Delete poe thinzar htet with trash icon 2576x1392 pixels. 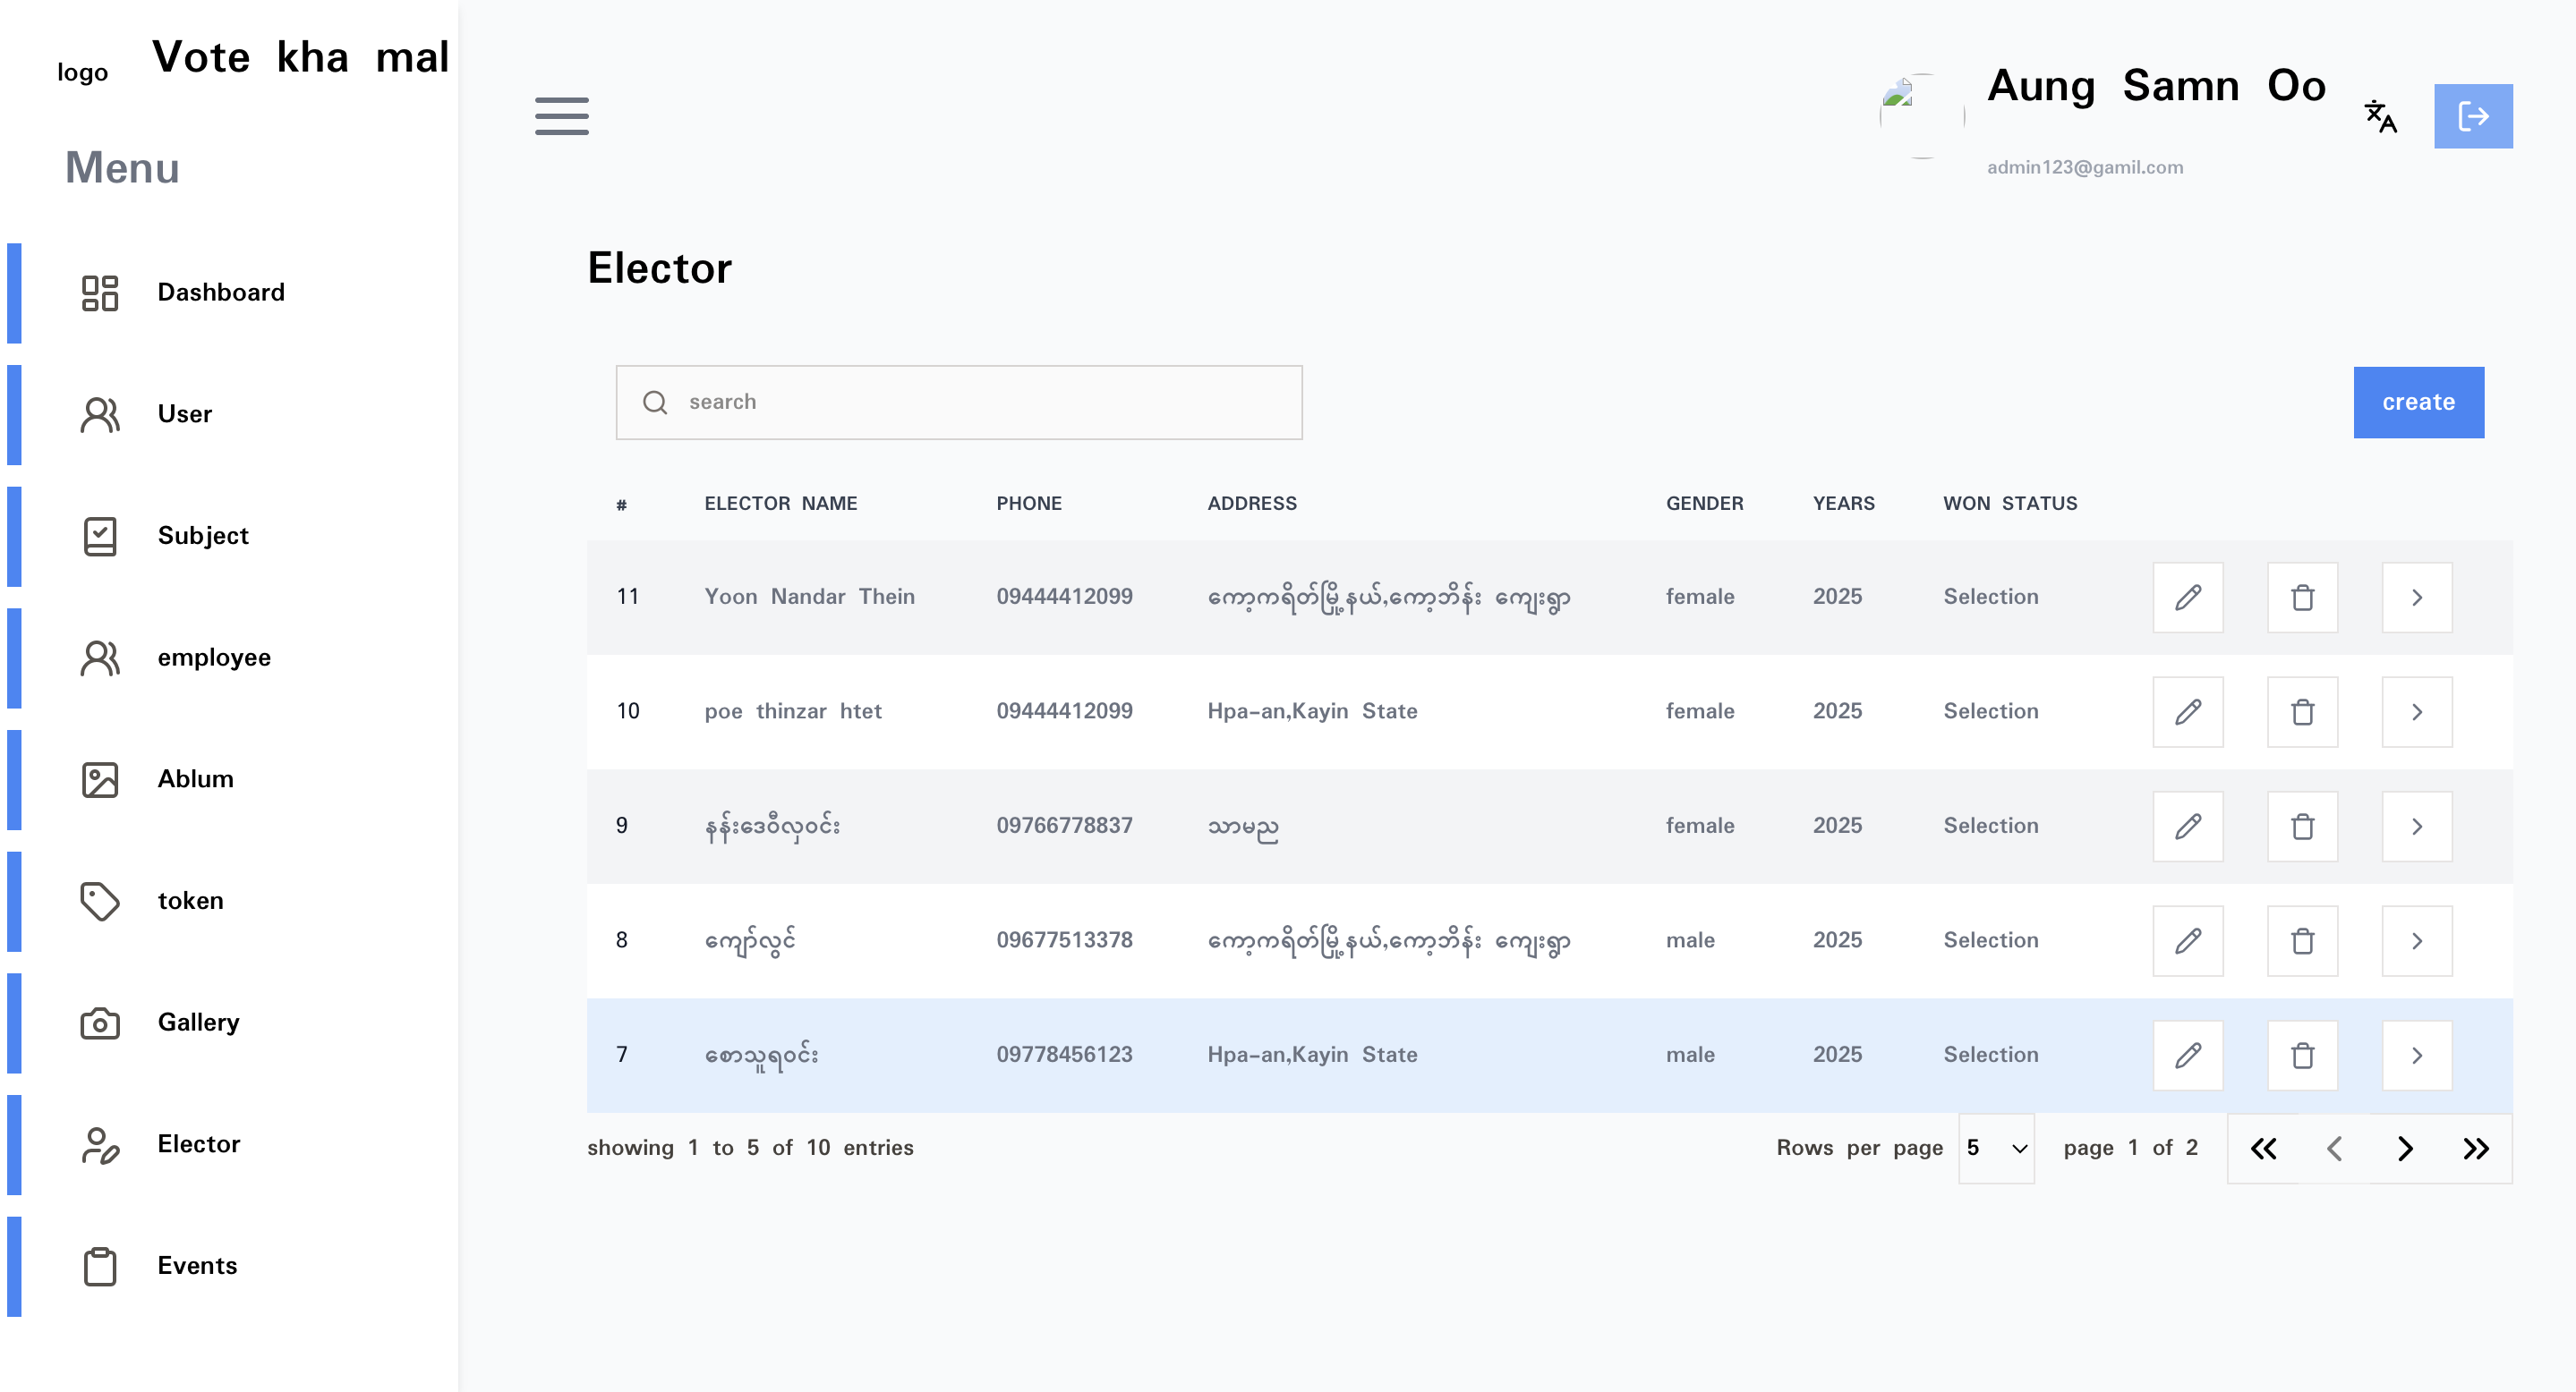(x=2302, y=712)
